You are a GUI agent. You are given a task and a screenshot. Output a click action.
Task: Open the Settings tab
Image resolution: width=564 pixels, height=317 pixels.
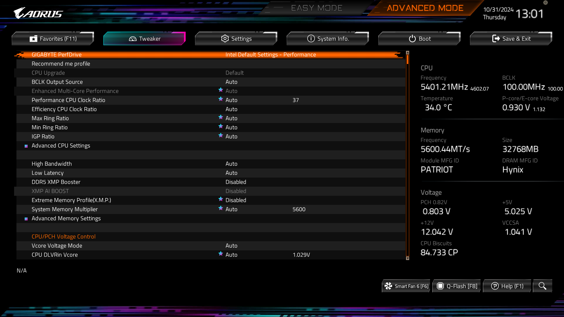click(x=236, y=39)
